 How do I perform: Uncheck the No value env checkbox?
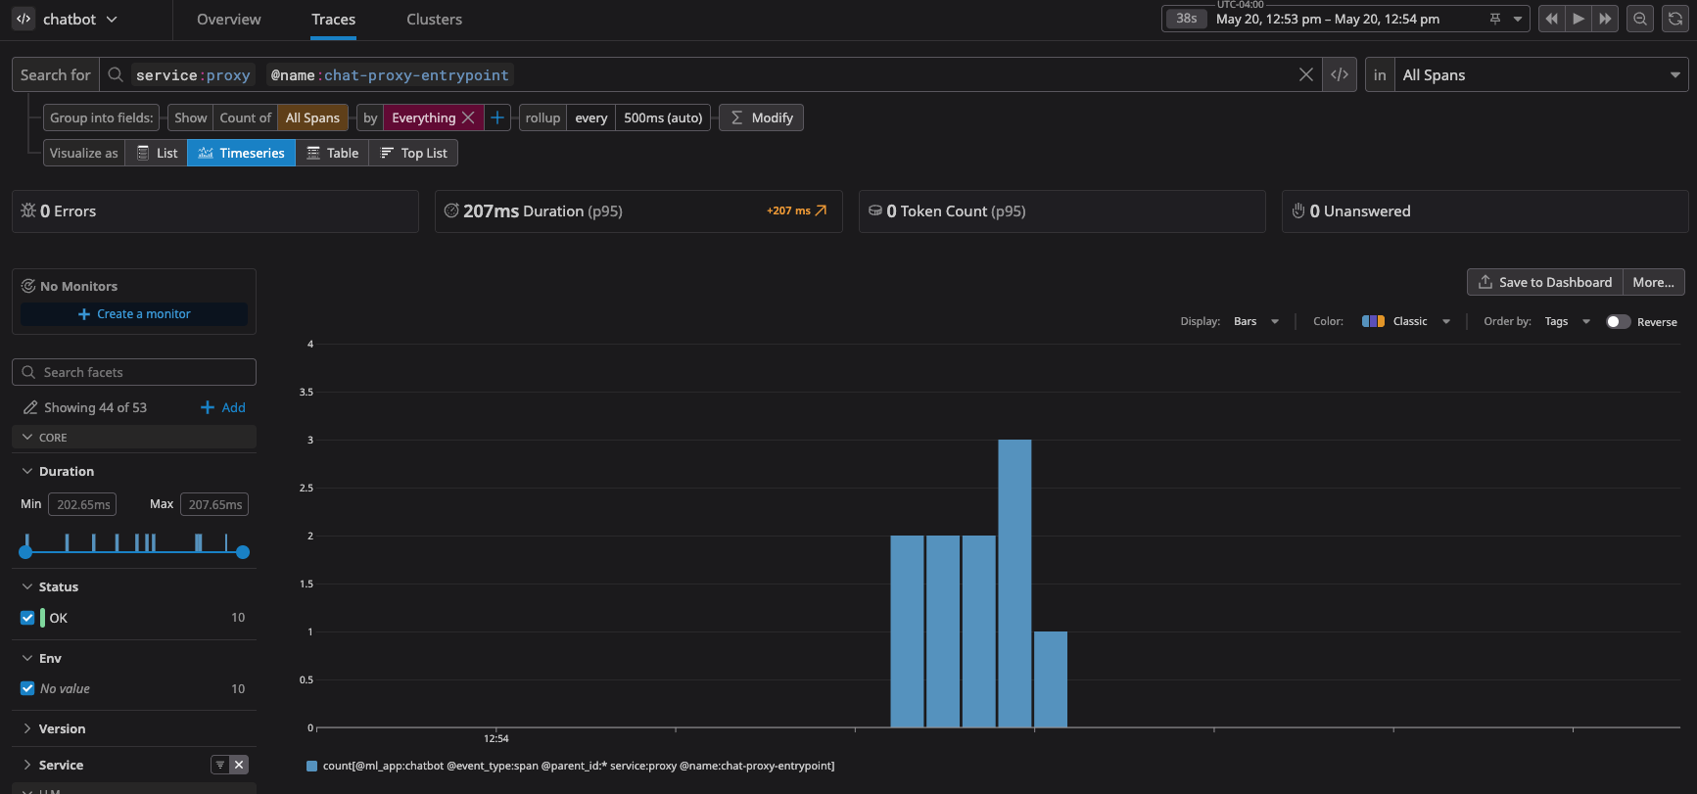27,688
